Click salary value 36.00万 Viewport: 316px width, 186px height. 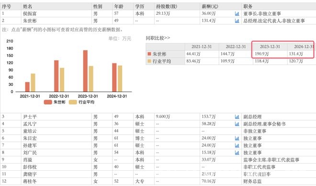(x=209, y=14)
